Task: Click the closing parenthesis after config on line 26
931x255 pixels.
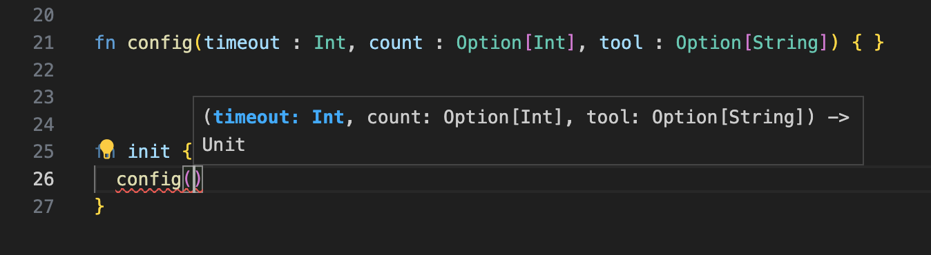Action: click(x=197, y=180)
